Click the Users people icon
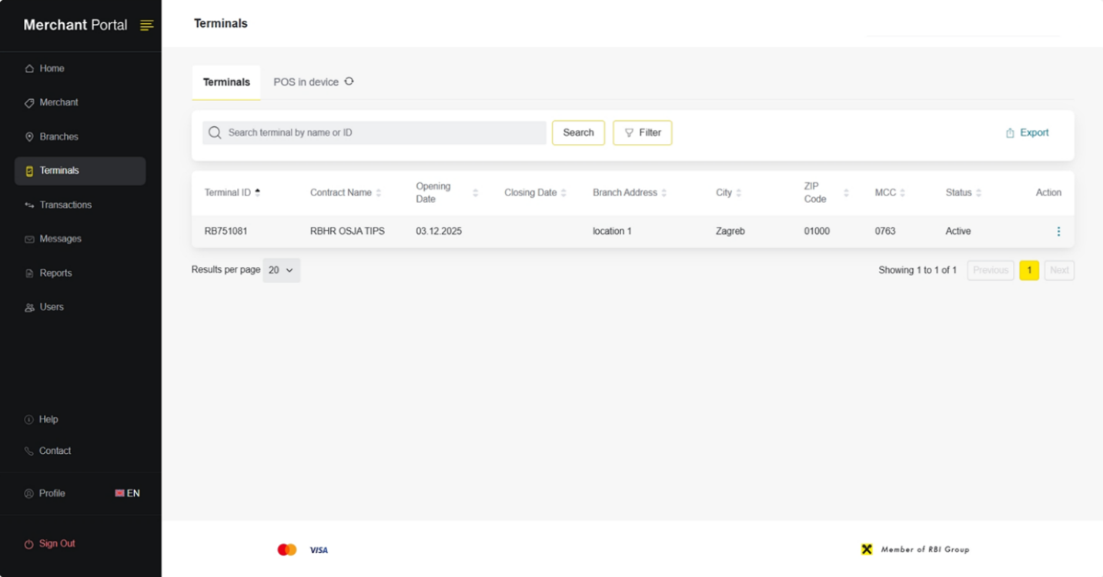Viewport: 1103px width, 577px height. [29, 307]
